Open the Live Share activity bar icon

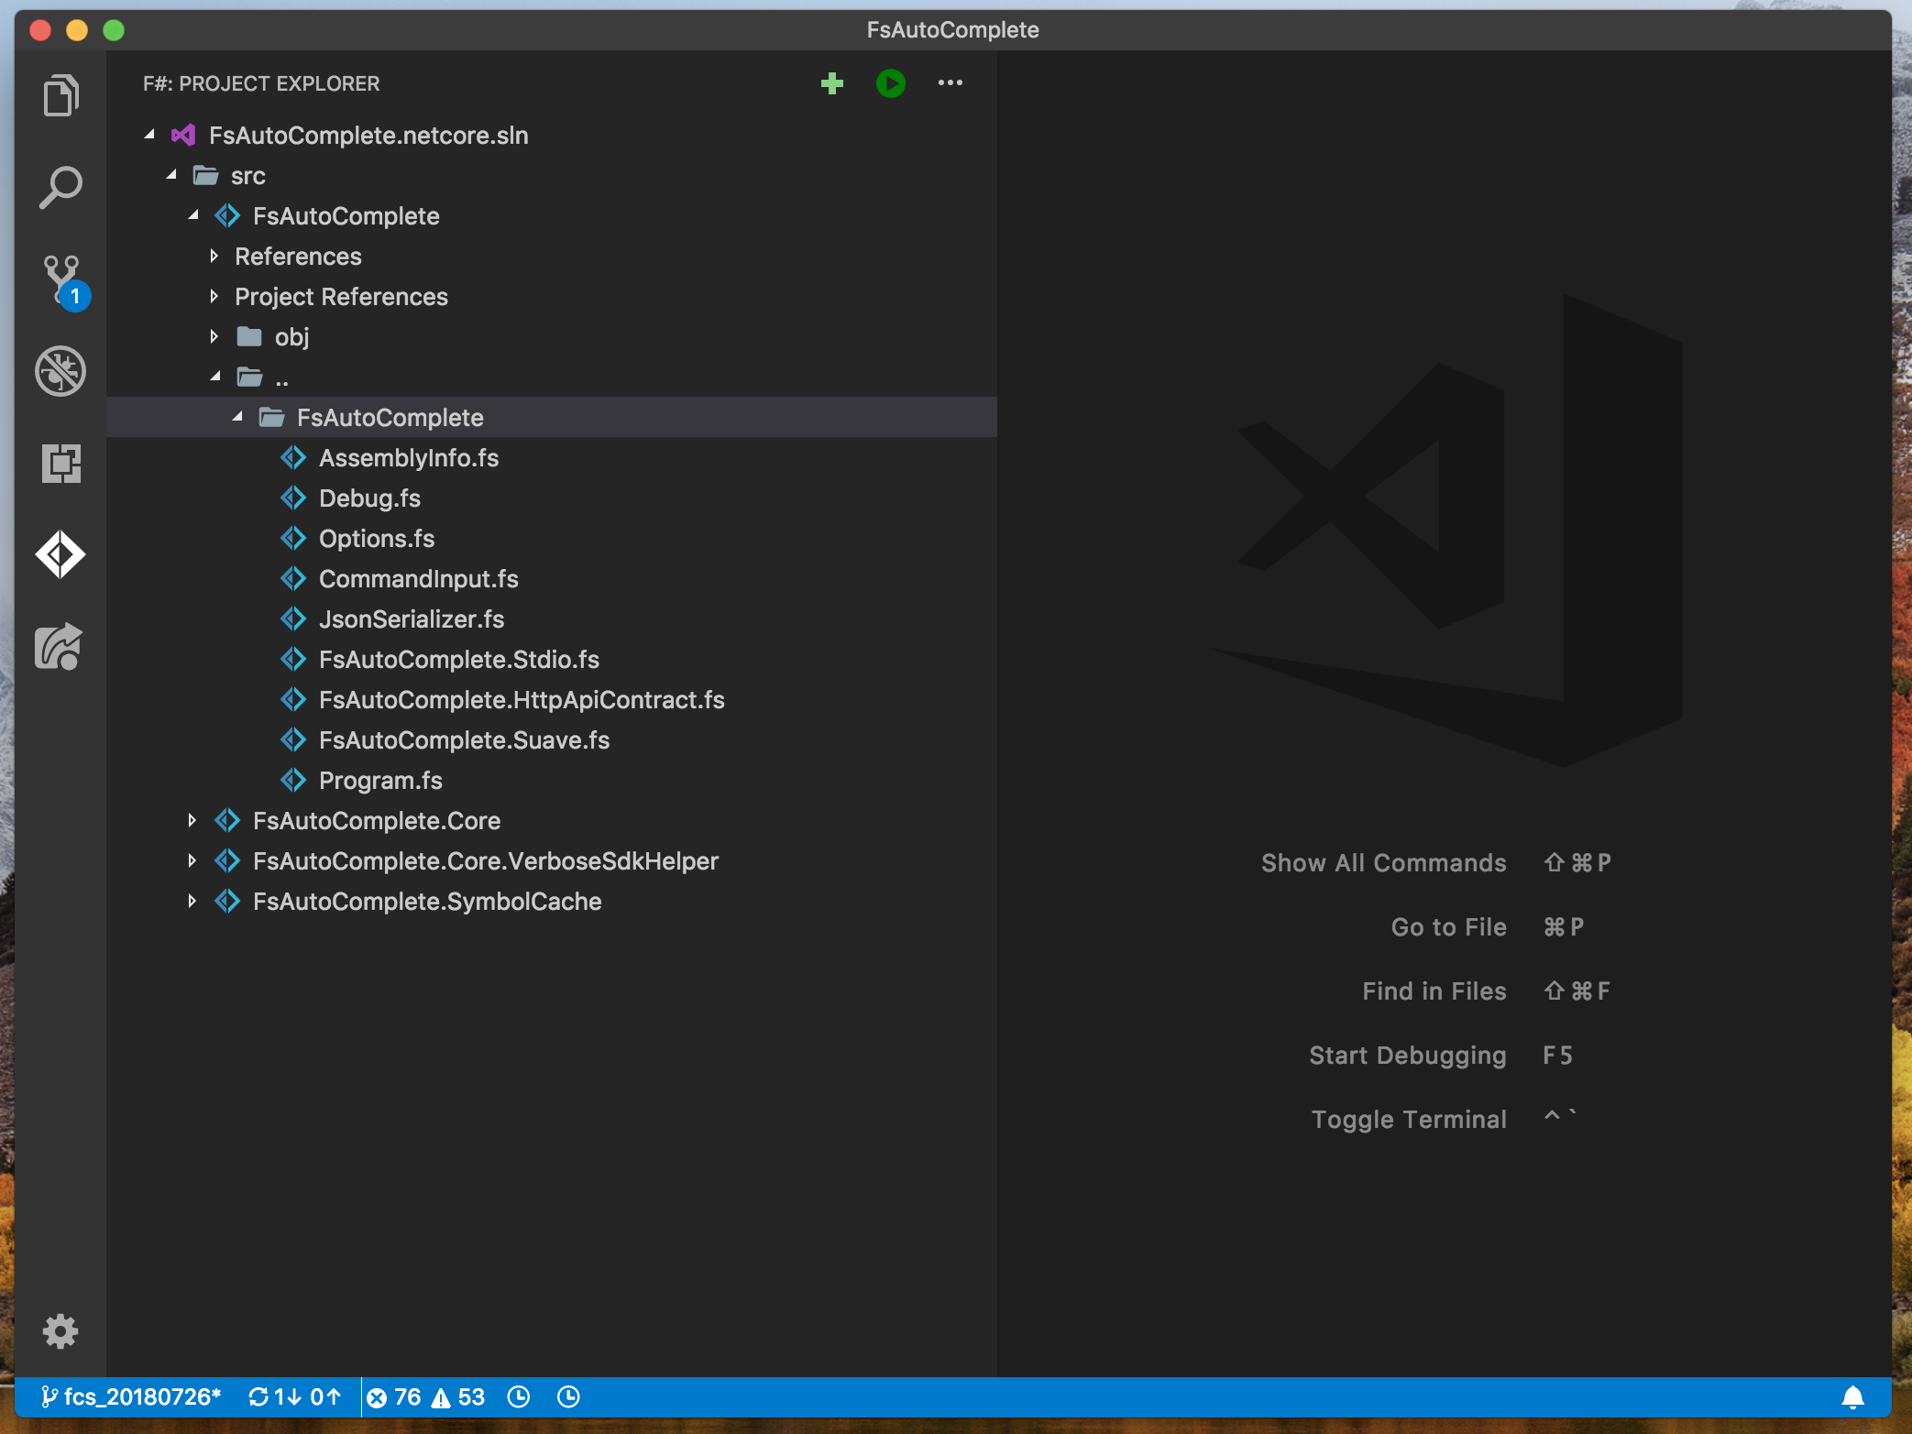pyautogui.click(x=59, y=646)
